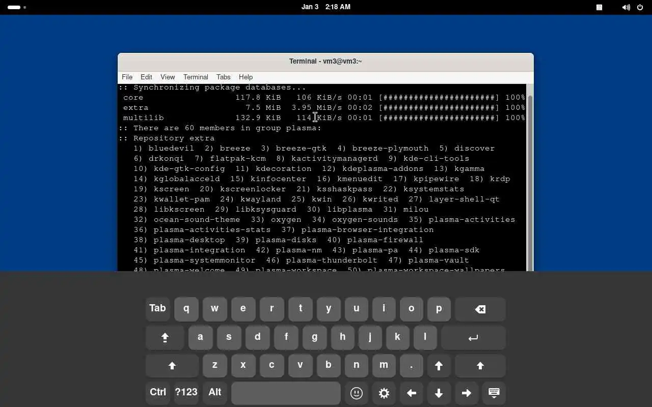Tap the b key
The width and height of the screenshot is (652, 407).
(329, 366)
